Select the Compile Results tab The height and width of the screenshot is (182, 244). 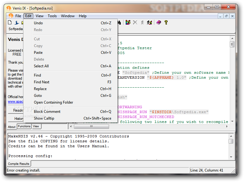(x=19, y=164)
